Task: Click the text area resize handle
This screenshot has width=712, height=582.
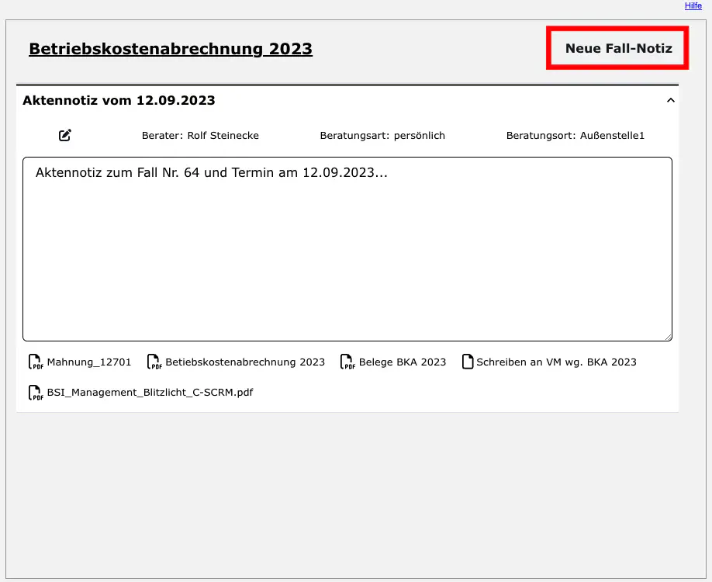Action: (x=668, y=337)
